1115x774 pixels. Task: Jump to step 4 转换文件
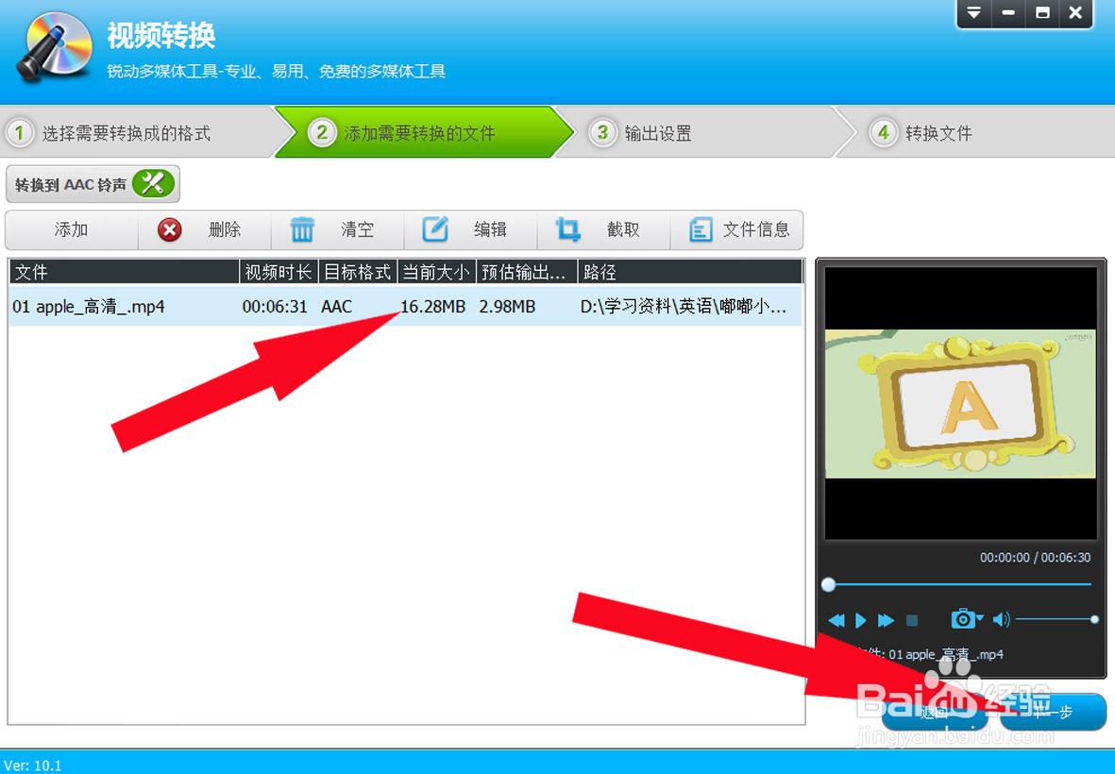click(974, 133)
